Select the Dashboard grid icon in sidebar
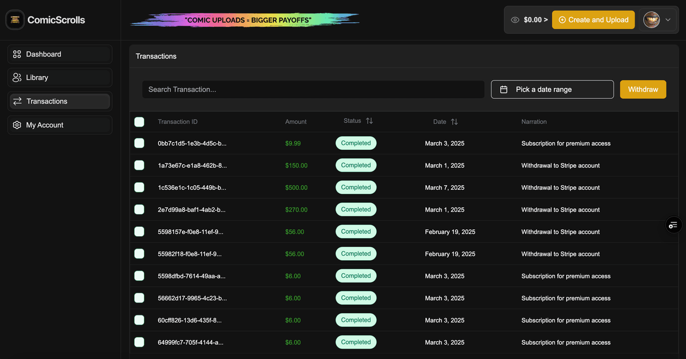This screenshot has height=359, width=686. click(16, 54)
